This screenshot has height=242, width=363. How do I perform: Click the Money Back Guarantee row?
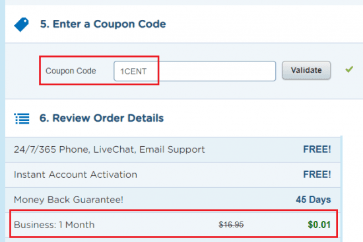(x=173, y=200)
